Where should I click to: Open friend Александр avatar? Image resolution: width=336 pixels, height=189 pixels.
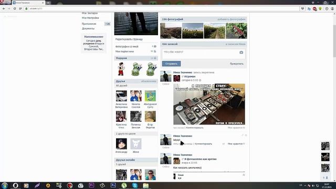coord(121,143)
